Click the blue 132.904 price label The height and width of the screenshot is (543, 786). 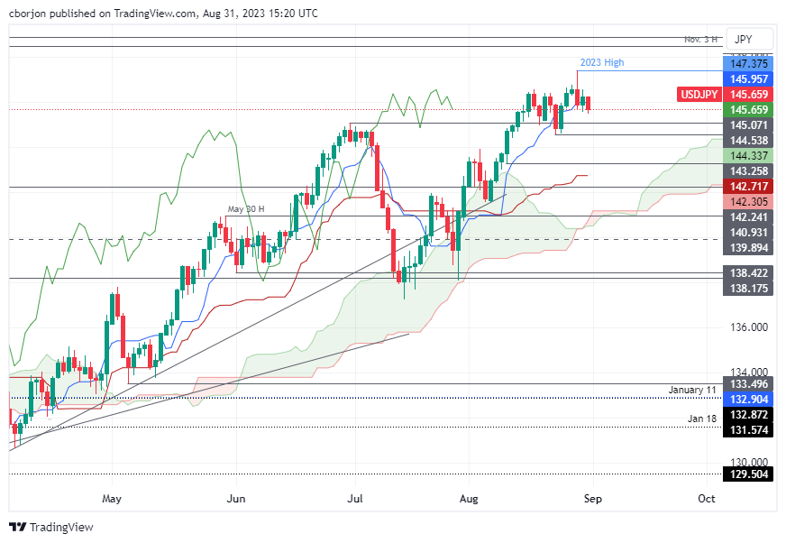click(x=748, y=398)
